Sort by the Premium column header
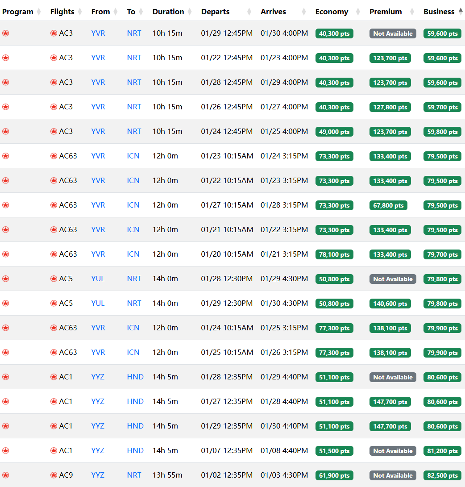 coord(386,12)
